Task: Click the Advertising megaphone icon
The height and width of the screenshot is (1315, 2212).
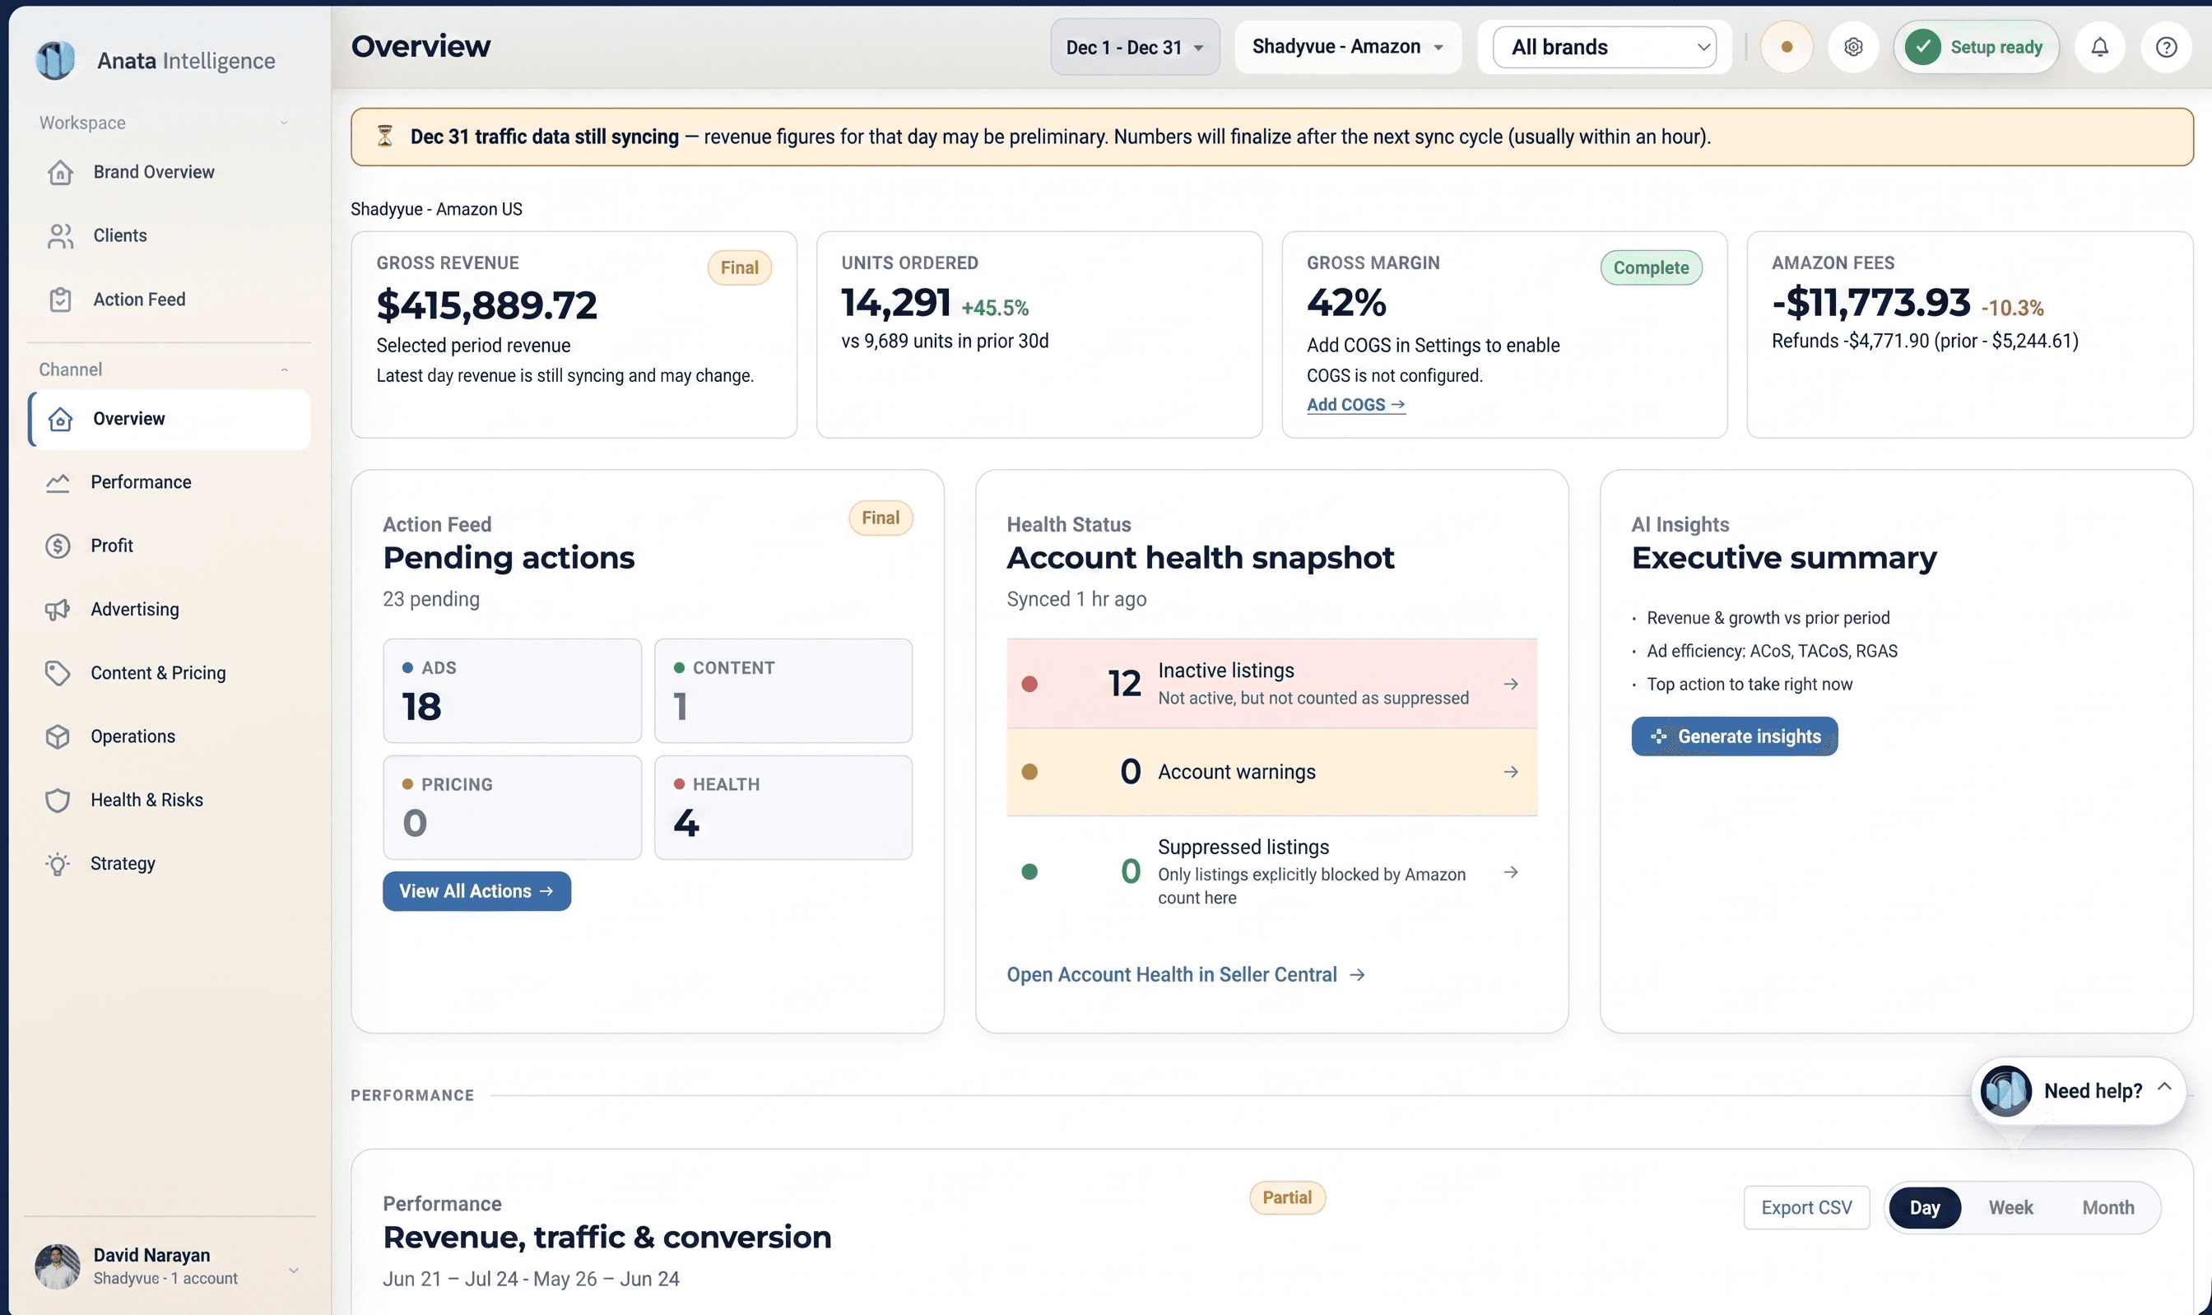Action: click(58, 610)
